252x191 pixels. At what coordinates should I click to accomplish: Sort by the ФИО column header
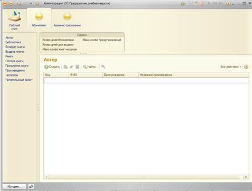point(86,75)
